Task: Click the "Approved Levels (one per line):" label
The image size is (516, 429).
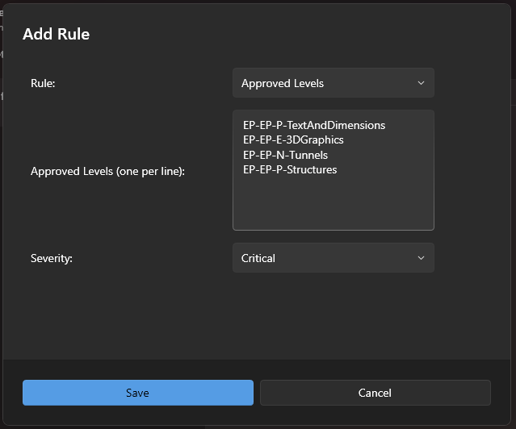Action: [x=107, y=171]
